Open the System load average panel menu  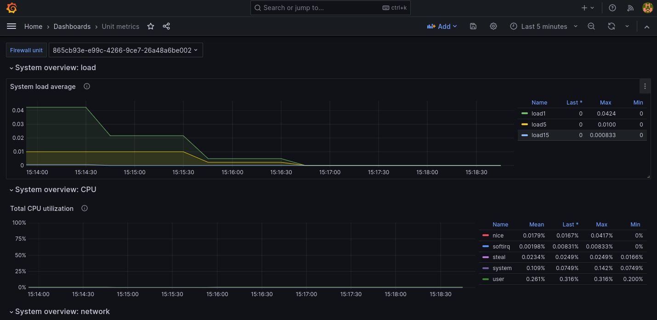[x=645, y=86]
